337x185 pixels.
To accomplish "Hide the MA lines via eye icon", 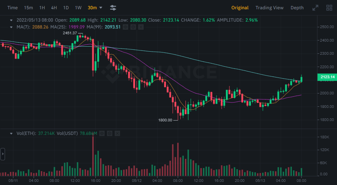I will 125,27.
